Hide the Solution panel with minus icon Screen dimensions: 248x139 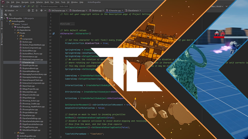[46, 11]
